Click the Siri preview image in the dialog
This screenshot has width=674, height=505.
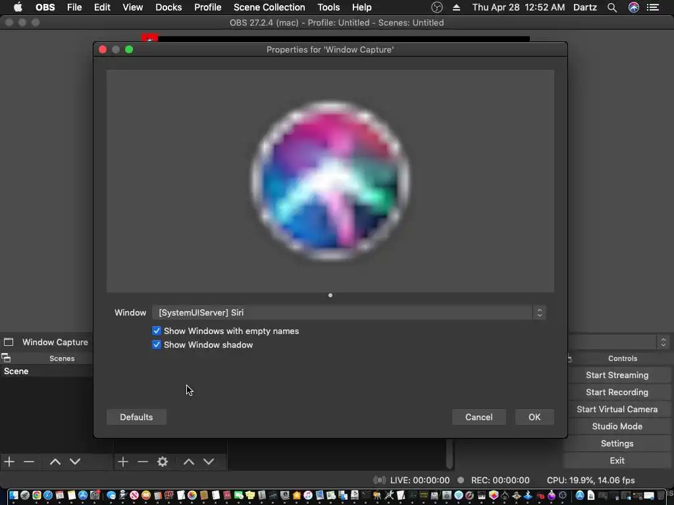[330, 181]
